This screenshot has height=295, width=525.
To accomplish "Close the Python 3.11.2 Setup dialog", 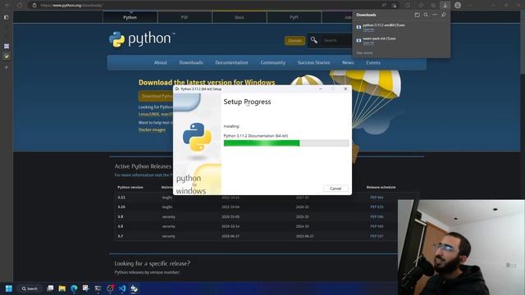I will 345,89.
